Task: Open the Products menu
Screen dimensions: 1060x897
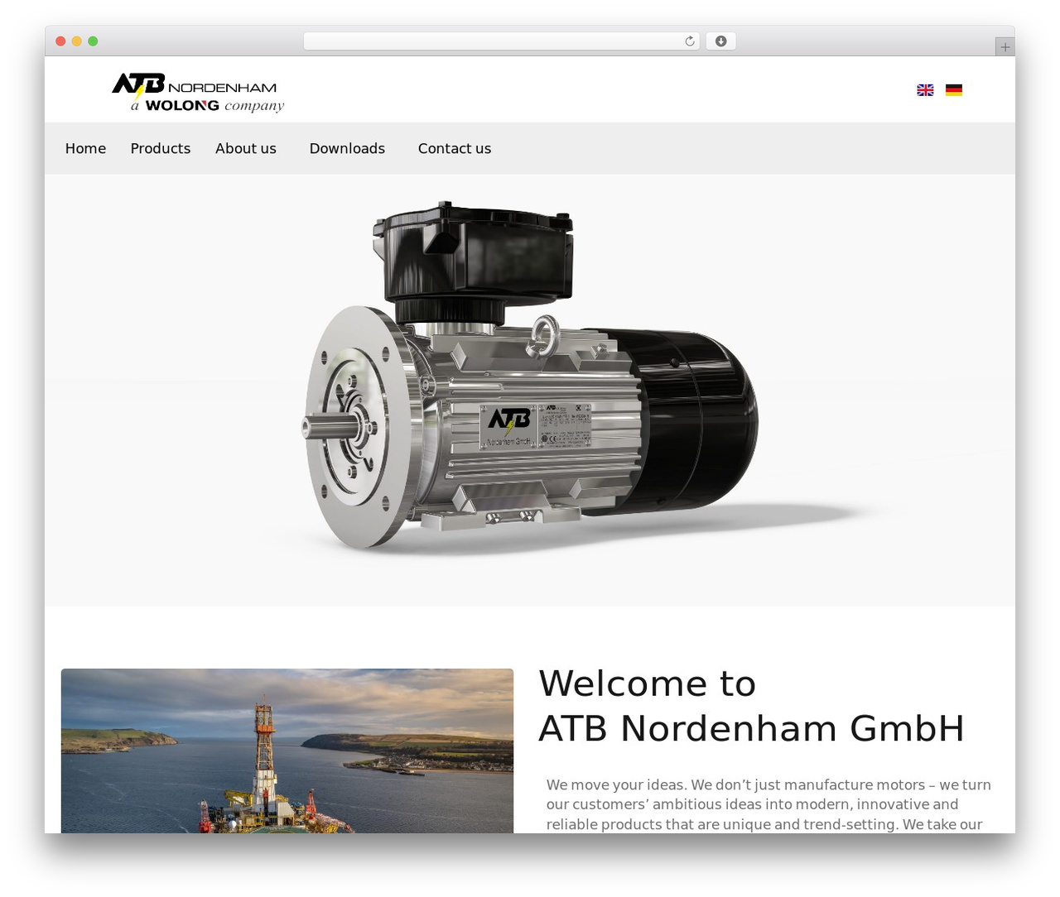Action: (161, 148)
